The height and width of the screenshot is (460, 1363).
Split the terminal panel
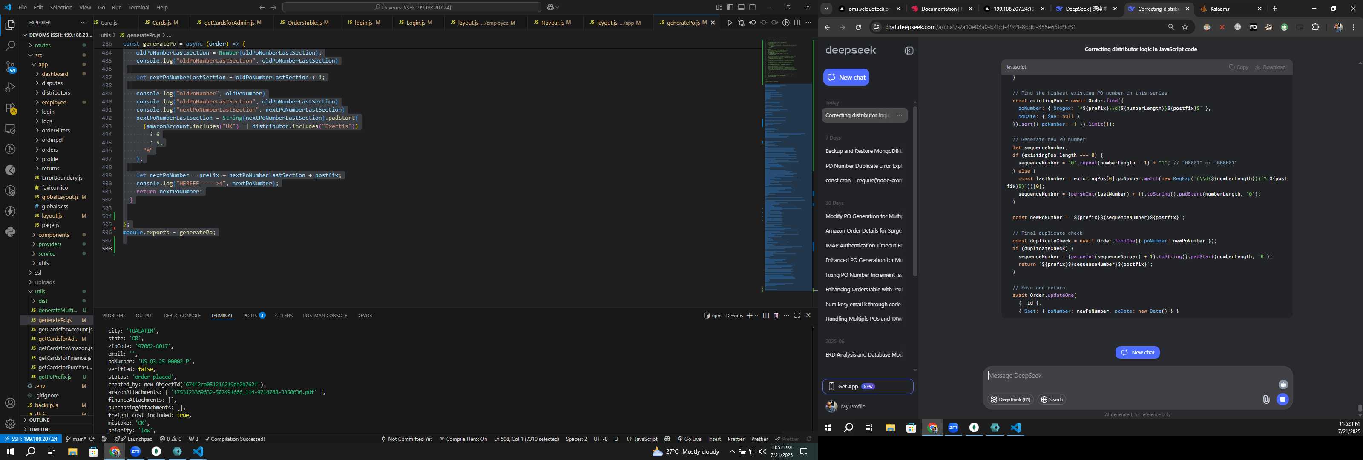(x=766, y=316)
